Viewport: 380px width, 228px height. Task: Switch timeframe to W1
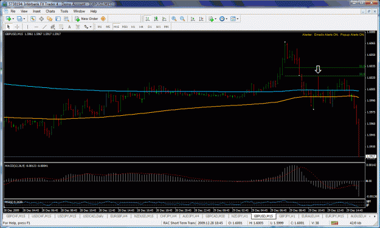(x=158, y=27)
